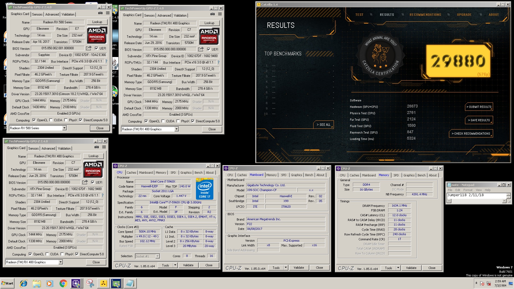Viewport: 514px width, 289px height.
Task: Go to RECOMMENDATIONS section in Catzilla
Action: (x=425, y=15)
